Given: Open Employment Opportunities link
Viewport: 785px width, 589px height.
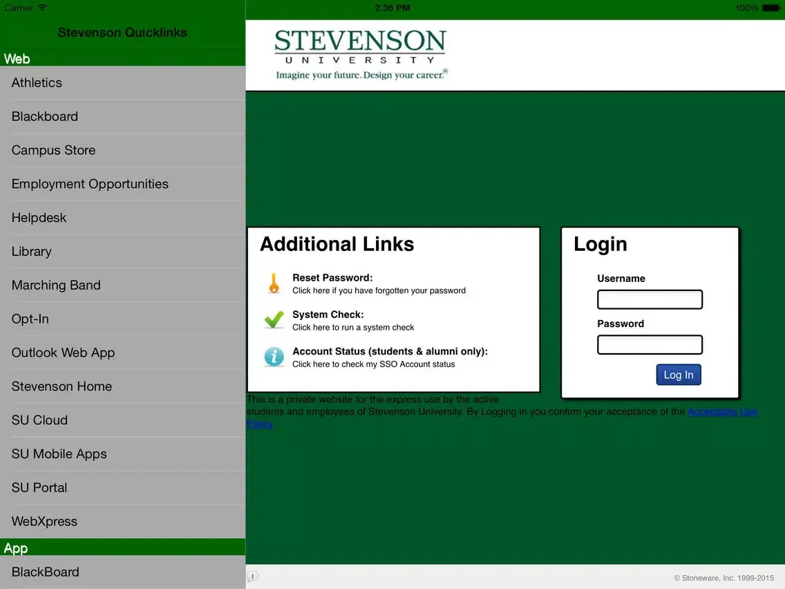Looking at the screenshot, I should (123, 184).
